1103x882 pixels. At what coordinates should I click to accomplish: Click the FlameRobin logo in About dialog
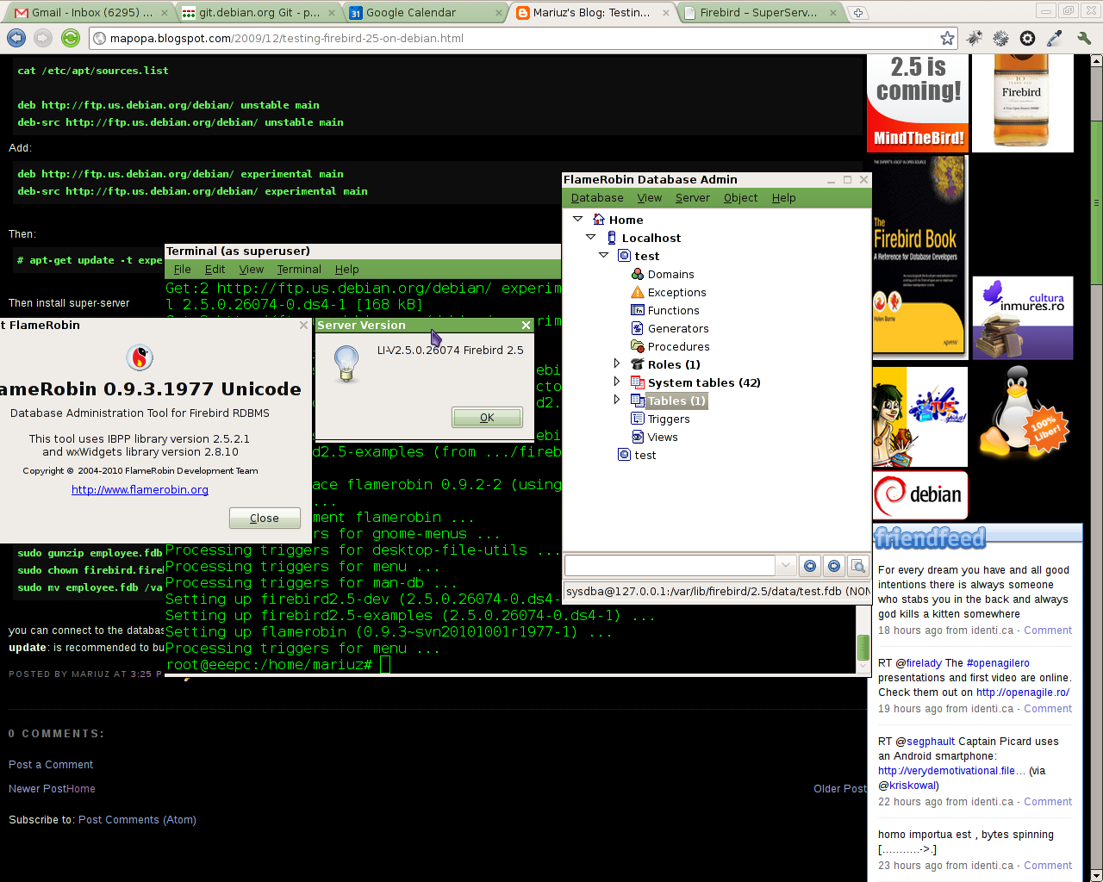coord(140,357)
